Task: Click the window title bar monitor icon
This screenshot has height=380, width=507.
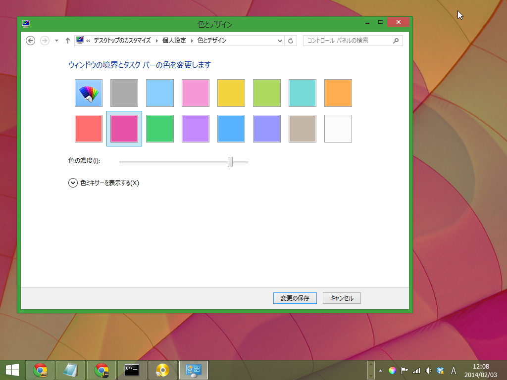Action: coord(26,23)
